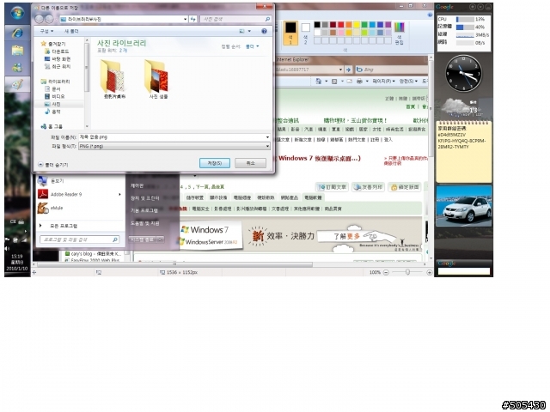The height and width of the screenshot is (412, 550).
Task: Pick the yellow swatch in Paint palette
Action: tap(357, 25)
